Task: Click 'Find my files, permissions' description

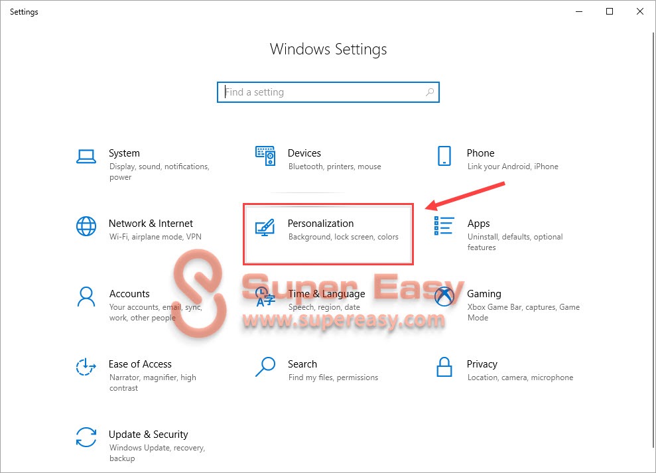Action: (333, 377)
